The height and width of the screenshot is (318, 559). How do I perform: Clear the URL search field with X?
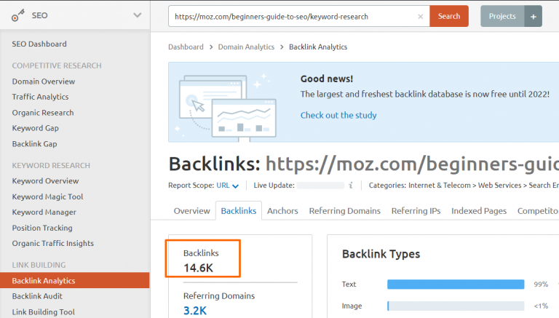tap(420, 17)
